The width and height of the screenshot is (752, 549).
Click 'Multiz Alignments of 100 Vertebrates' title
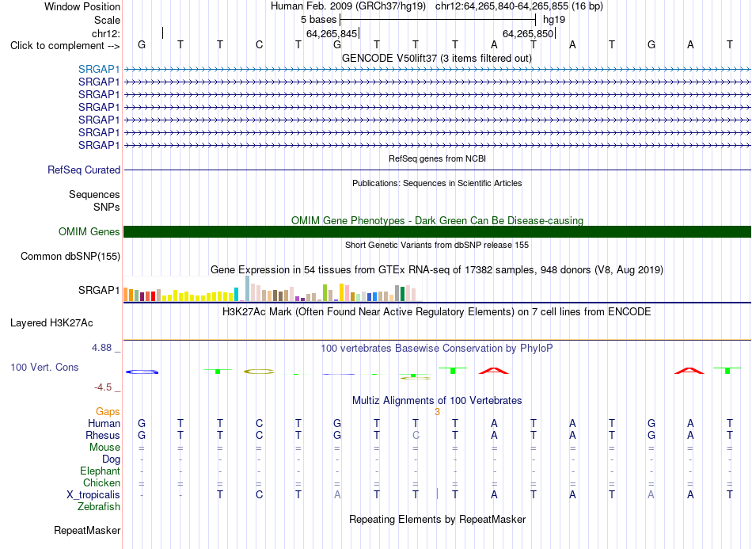437,401
